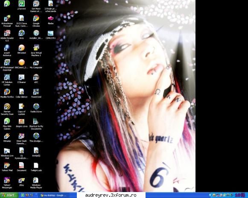
Task: Select the Mozilla Firefox icon
Action: 7,93
